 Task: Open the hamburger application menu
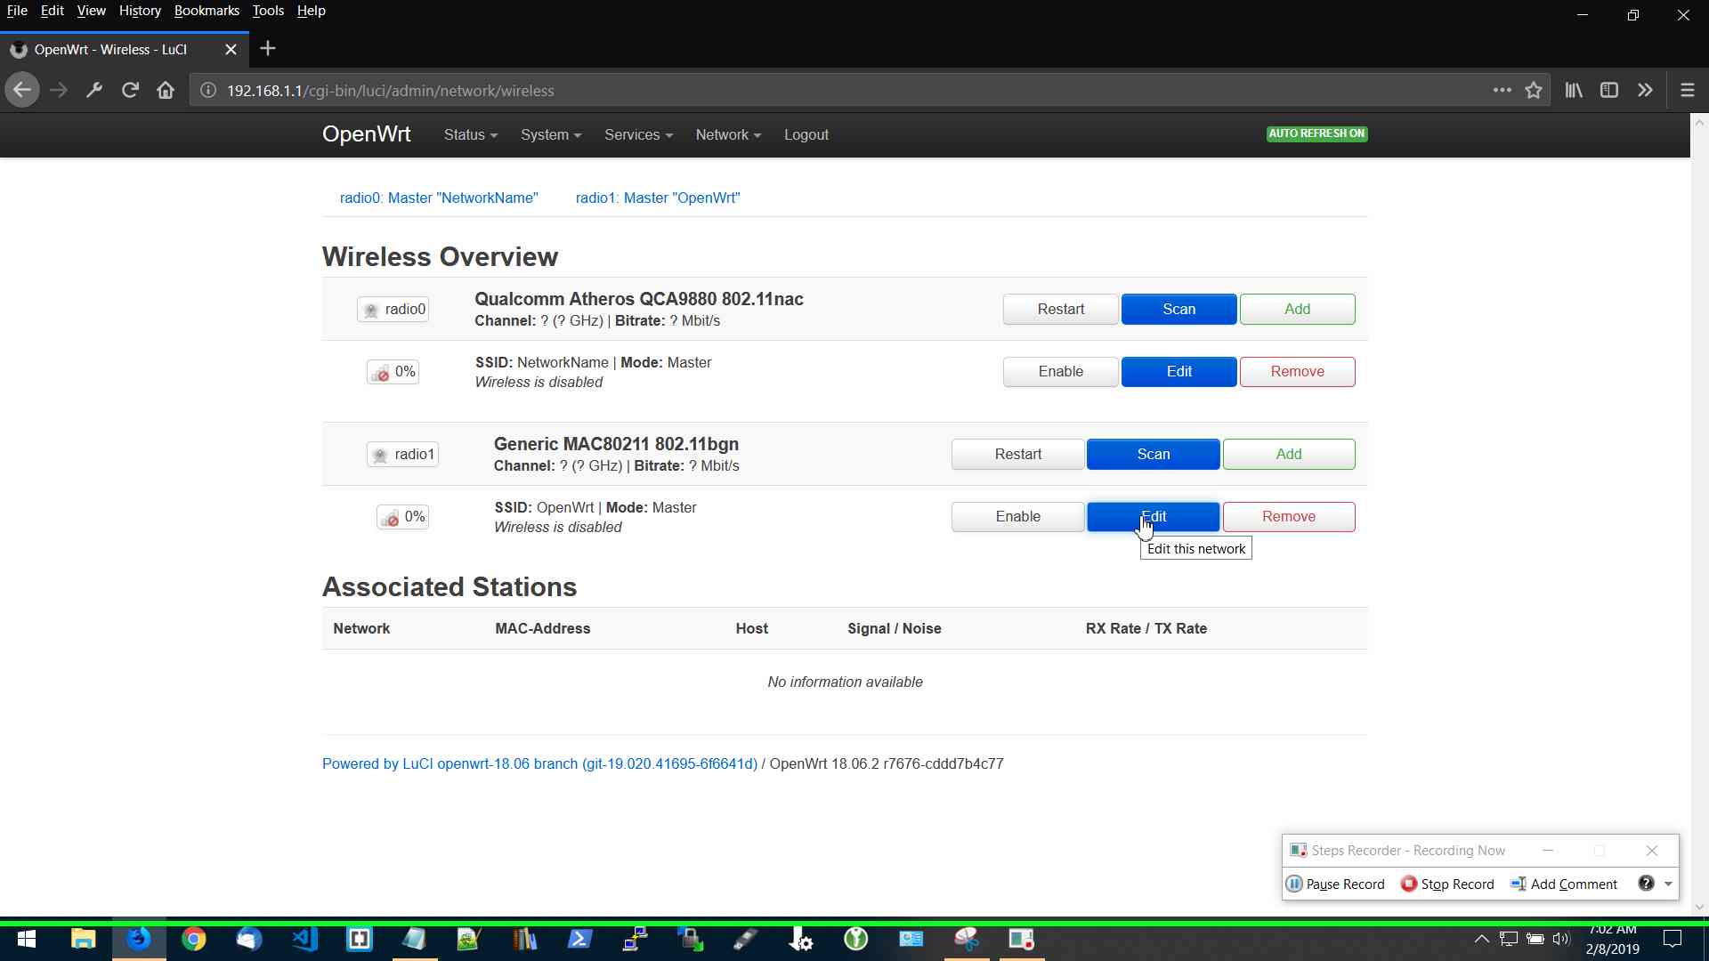(1687, 90)
